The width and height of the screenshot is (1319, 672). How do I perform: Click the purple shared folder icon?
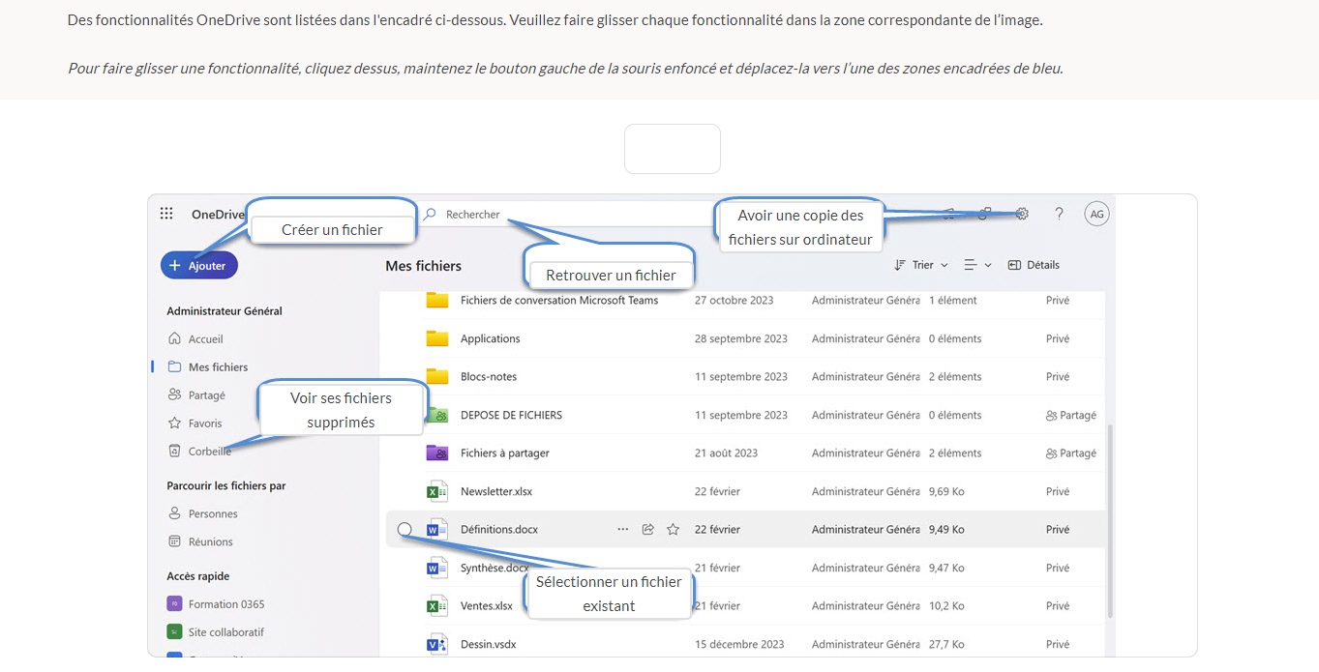click(x=437, y=453)
